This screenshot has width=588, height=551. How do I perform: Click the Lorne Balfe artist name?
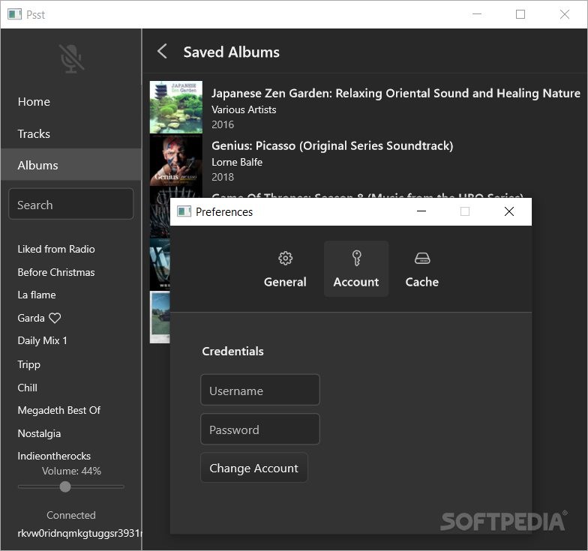237,162
